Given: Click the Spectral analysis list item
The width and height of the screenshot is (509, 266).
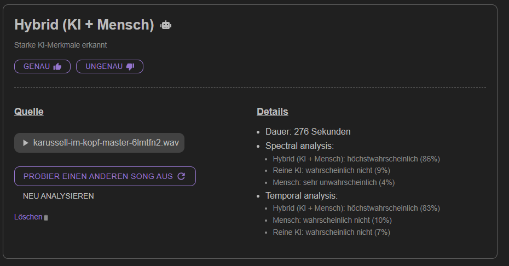Looking at the screenshot, I should pos(299,146).
